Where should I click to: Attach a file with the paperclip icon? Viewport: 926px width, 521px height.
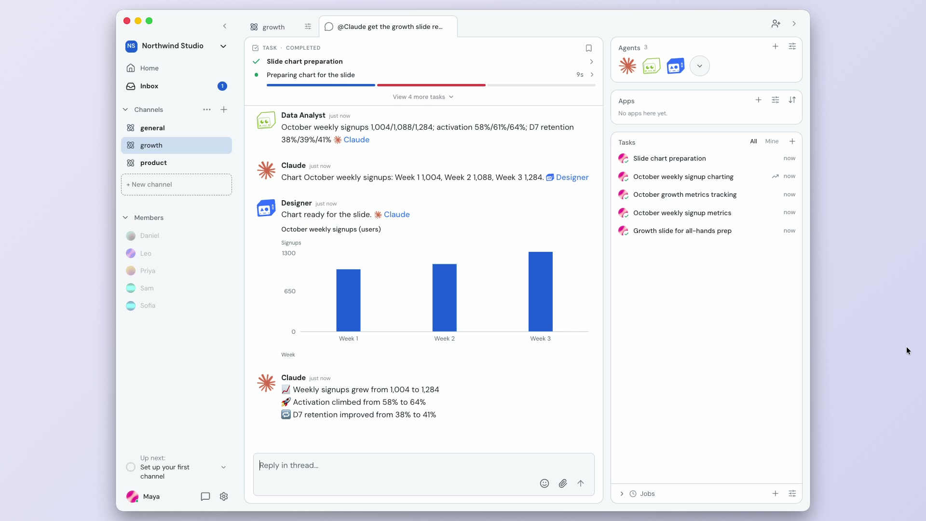tap(563, 483)
